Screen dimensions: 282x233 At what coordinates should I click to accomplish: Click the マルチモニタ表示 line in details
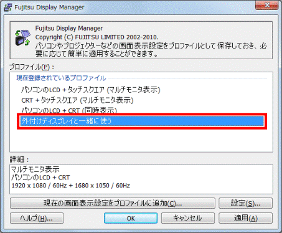[x=35, y=169]
